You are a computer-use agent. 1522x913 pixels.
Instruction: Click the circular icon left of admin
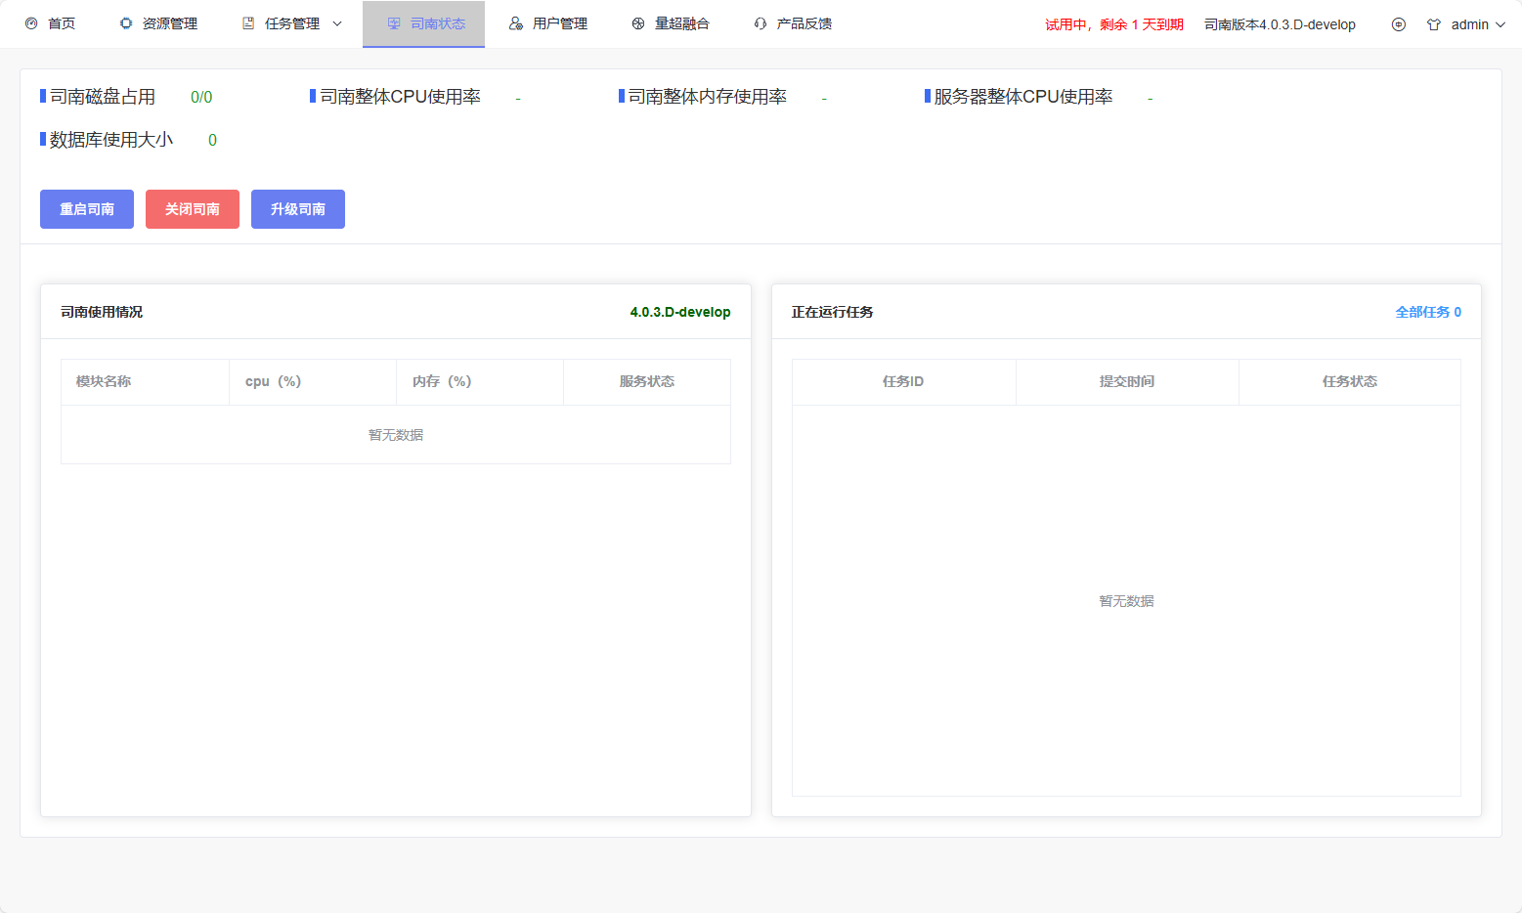1399,24
